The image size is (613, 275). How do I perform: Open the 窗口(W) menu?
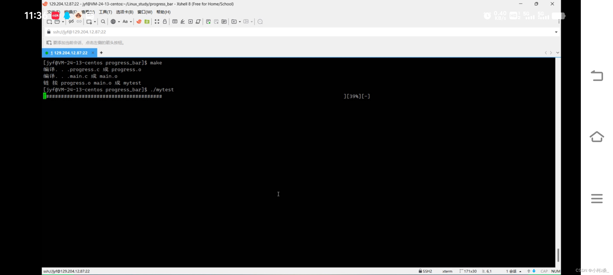point(145,12)
